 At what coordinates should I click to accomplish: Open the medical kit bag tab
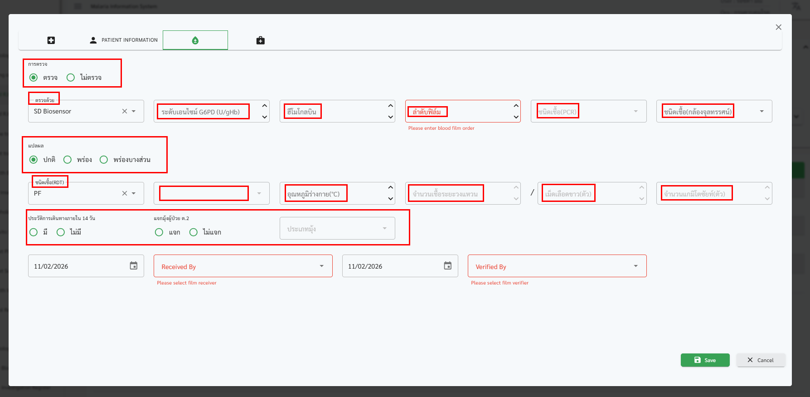point(260,40)
